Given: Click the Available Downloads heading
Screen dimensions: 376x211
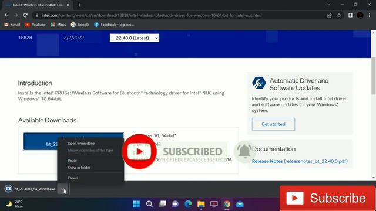Looking at the screenshot, I should pos(47,120).
